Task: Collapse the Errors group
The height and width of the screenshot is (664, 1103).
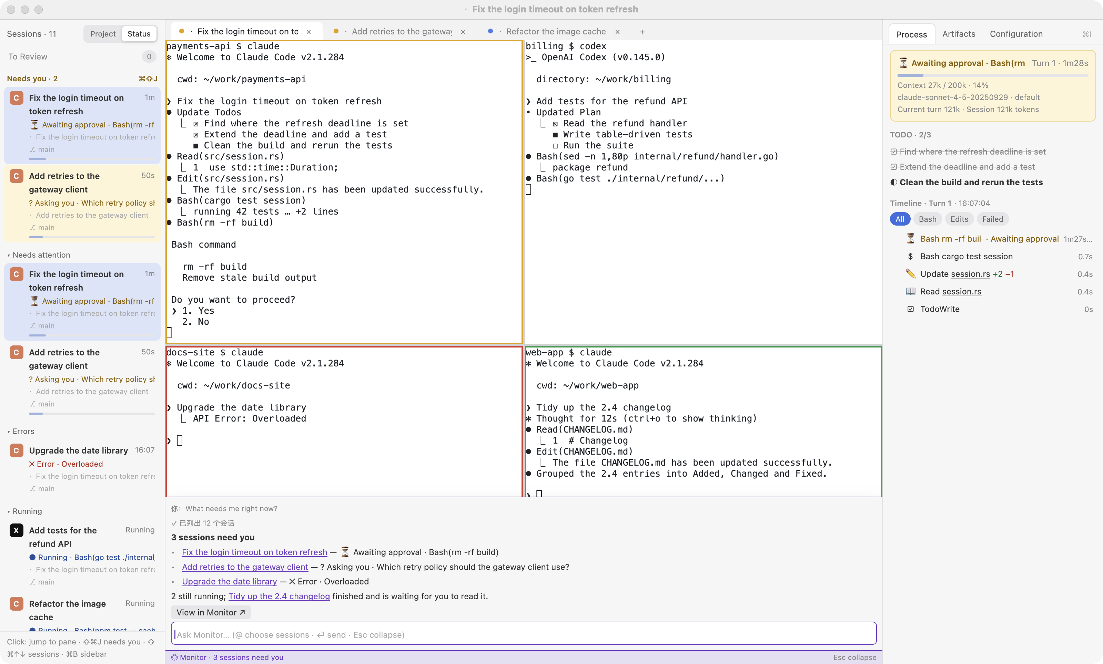Action: click(x=21, y=431)
